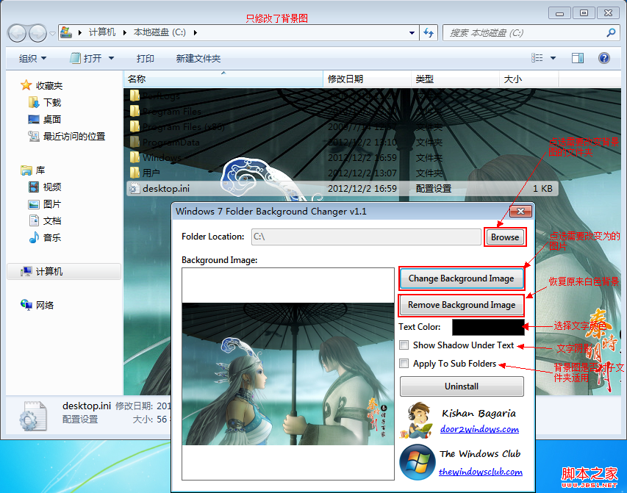Open the 组织 dropdown menu
Image resolution: width=627 pixels, height=493 pixels.
point(32,57)
